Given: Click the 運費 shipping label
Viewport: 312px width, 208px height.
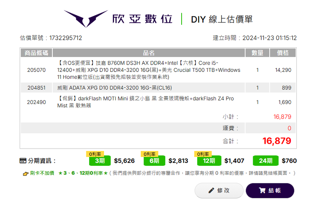Looking at the screenshot, I should tap(230, 128).
